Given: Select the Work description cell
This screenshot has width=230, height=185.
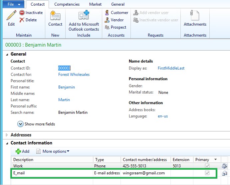Looking at the screenshot, I should (52, 166).
